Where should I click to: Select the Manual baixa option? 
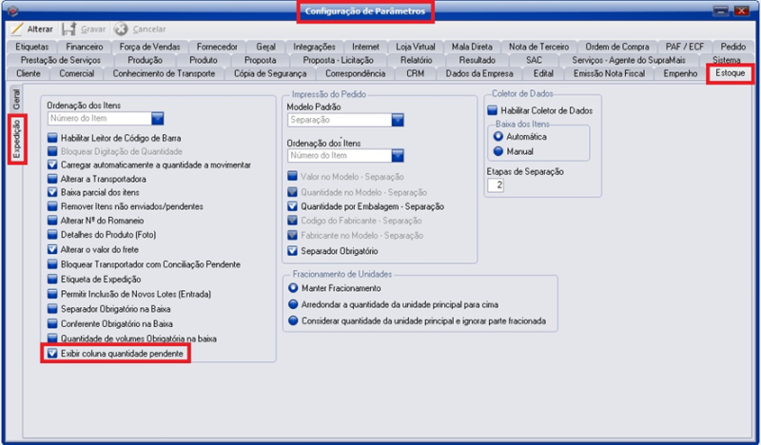click(498, 150)
